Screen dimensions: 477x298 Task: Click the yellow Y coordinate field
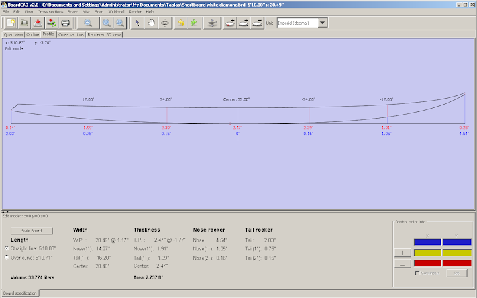pyautogui.click(x=456, y=252)
